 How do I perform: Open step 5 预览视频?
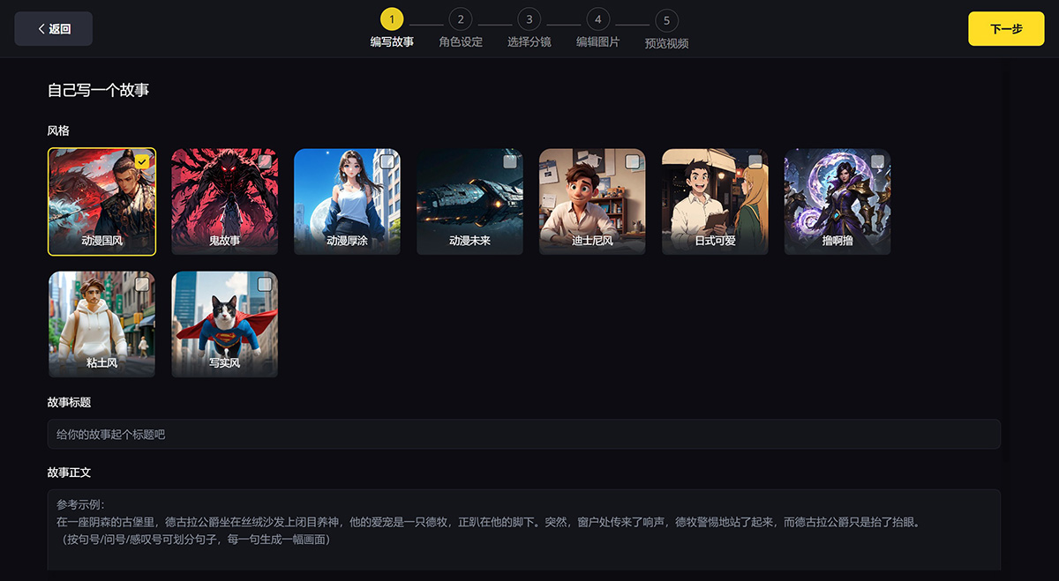(666, 18)
